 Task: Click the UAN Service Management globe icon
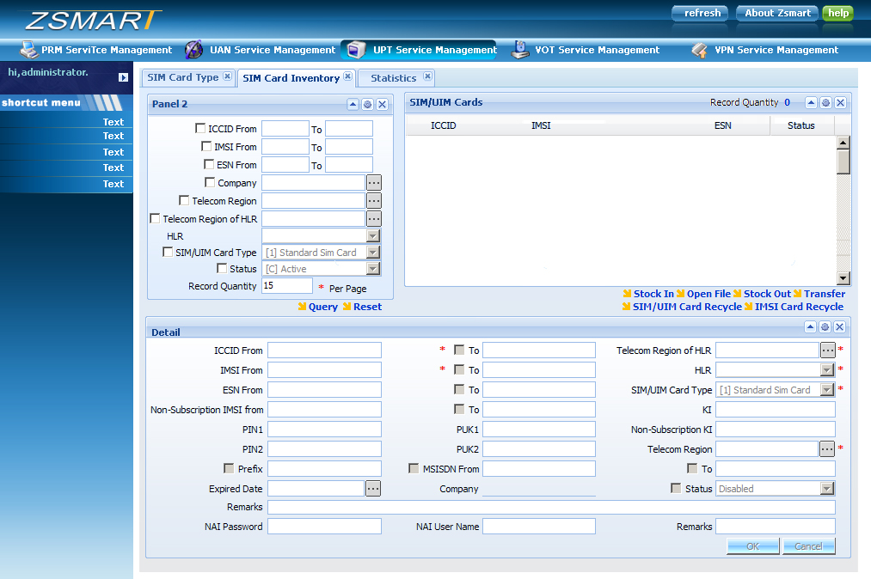point(195,50)
